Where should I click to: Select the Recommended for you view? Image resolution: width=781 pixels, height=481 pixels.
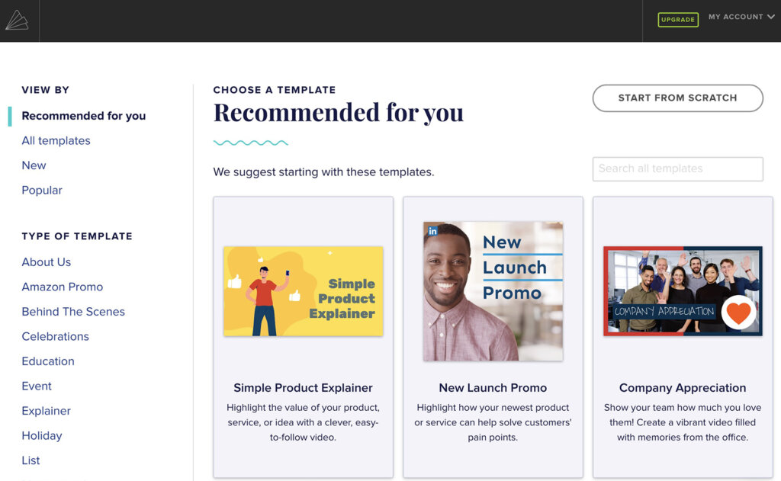tap(83, 115)
